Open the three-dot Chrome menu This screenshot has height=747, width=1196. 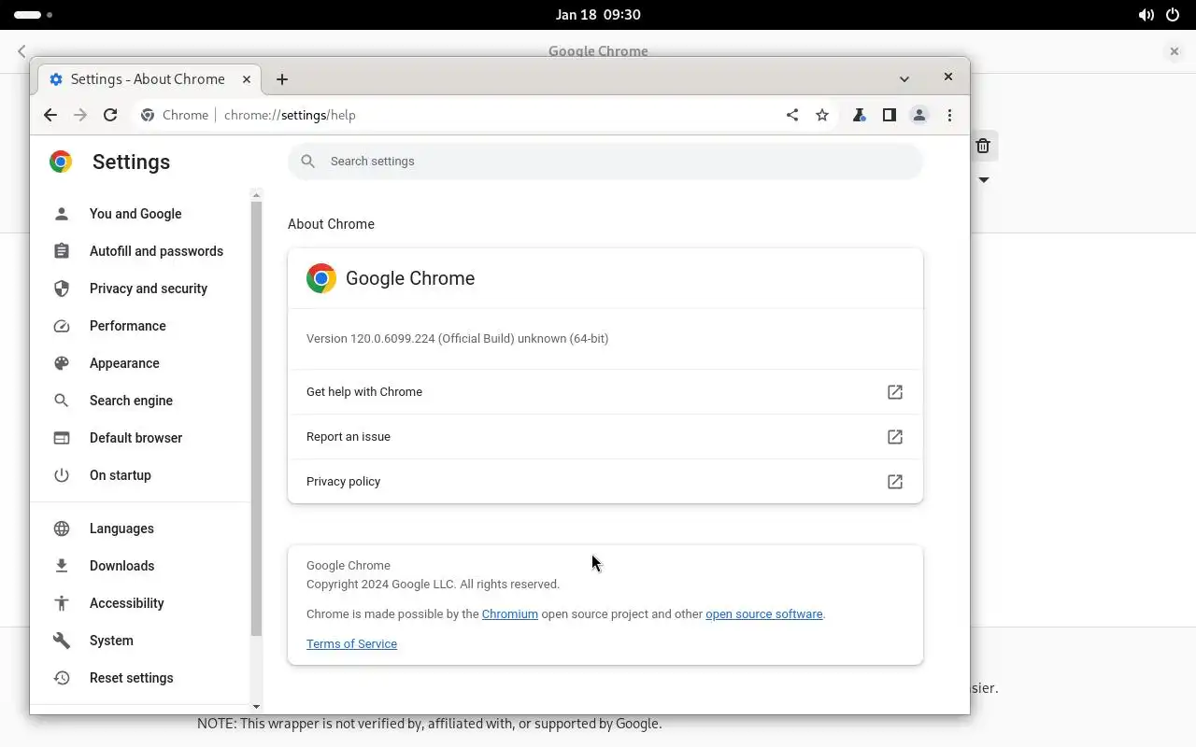tap(949, 115)
